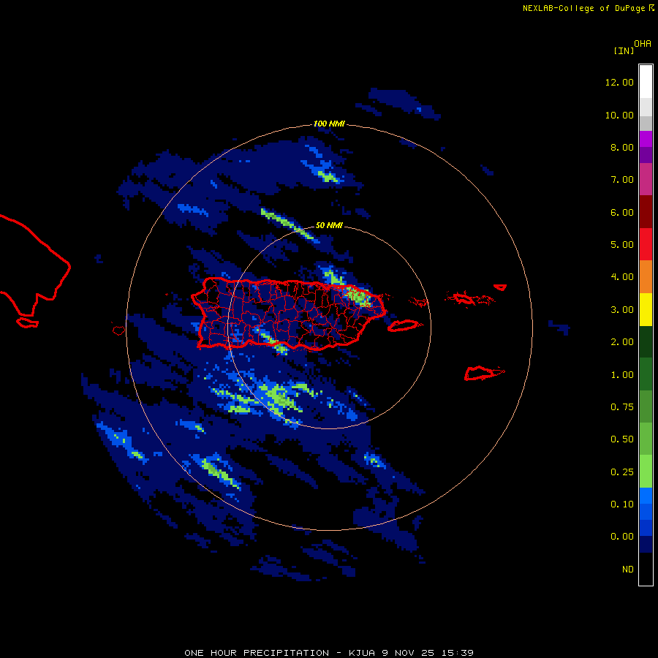The width and height of the screenshot is (658, 658).
Task: Select the 2.00 legend value
Action: pyautogui.click(x=622, y=342)
